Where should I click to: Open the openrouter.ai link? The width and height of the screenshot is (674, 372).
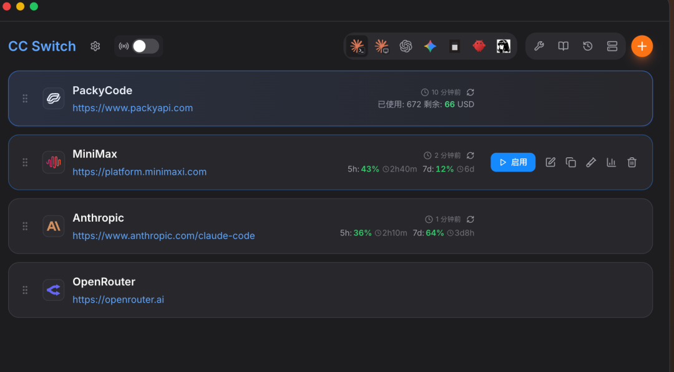[x=118, y=300]
